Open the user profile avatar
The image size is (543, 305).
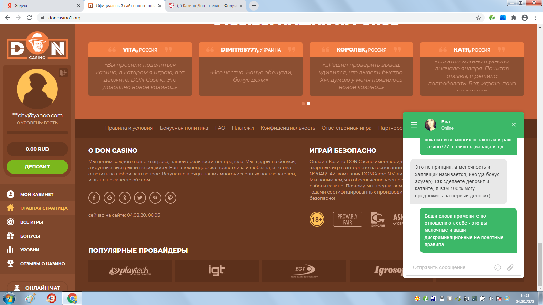(37, 89)
